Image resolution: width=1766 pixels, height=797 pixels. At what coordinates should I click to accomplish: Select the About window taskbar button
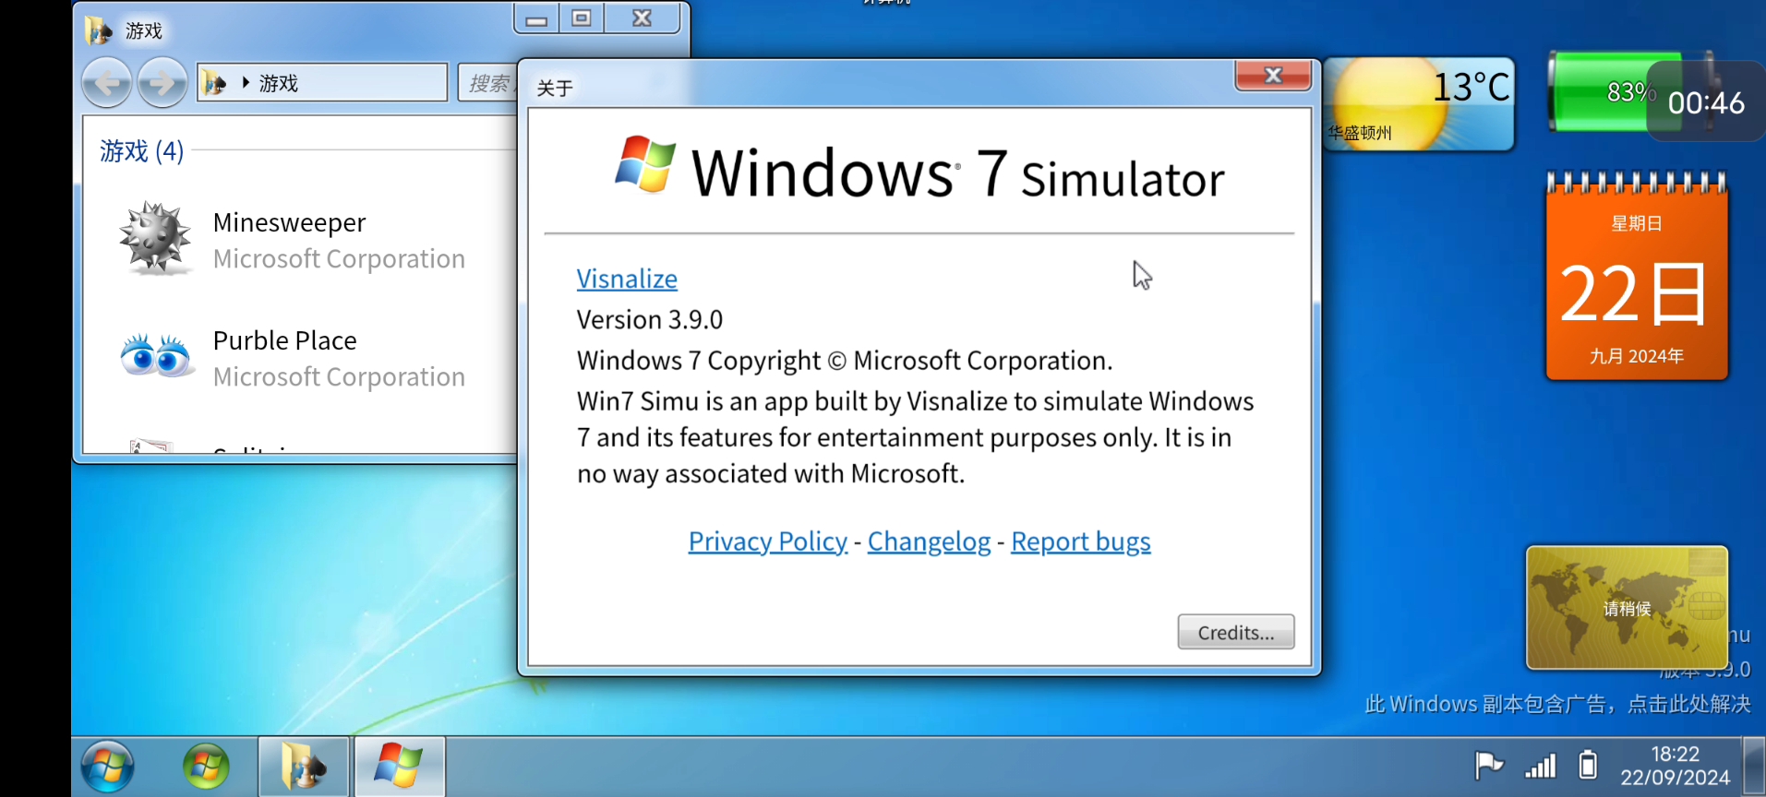click(400, 767)
